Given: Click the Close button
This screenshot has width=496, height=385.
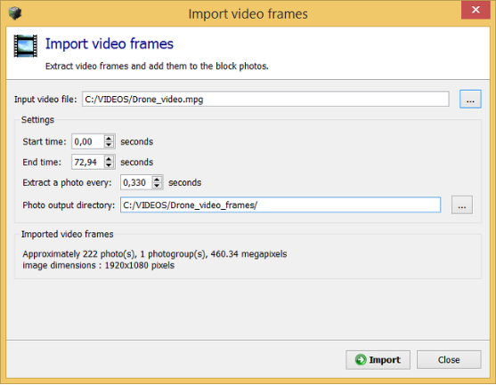Looking at the screenshot, I should click(x=449, y=359).
